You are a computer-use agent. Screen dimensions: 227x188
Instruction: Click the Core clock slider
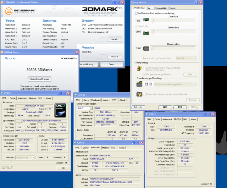coord(173,21)
